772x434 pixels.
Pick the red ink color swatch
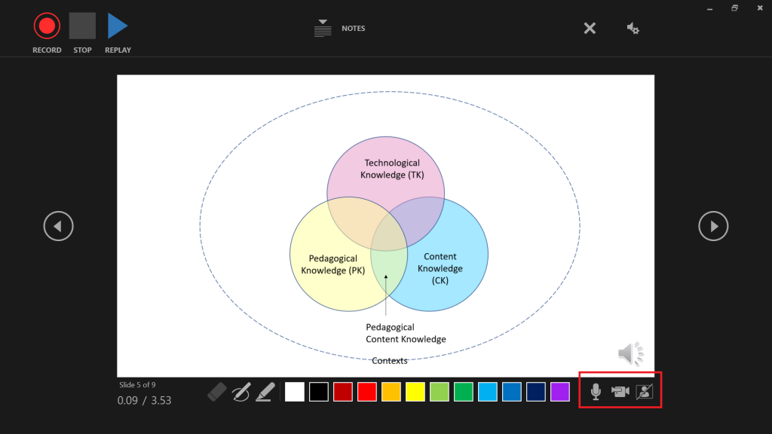pos(367,392)
